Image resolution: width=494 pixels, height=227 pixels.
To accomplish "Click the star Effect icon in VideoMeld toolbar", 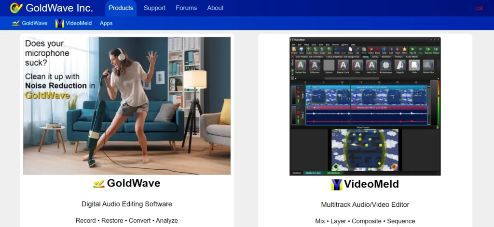I will (x=405, y=50).
